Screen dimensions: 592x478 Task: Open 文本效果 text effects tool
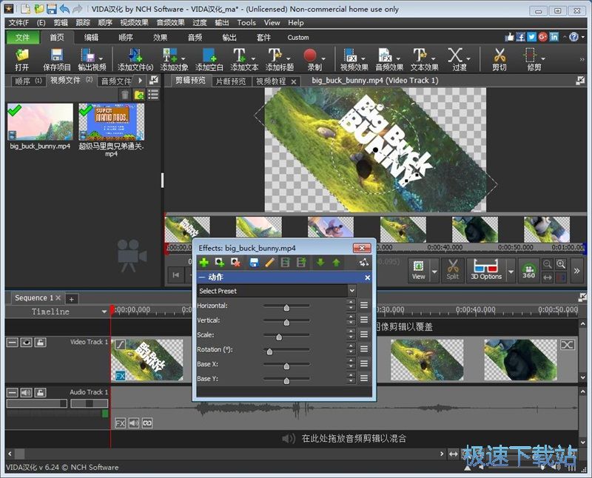point(420,59)
